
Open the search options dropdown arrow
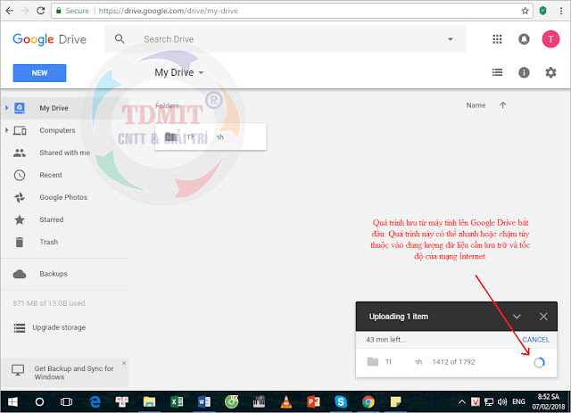click(451, 39)
